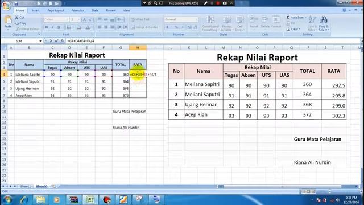
Task: Expand AutoSum dropdown arrow
Action: point(305,18)
